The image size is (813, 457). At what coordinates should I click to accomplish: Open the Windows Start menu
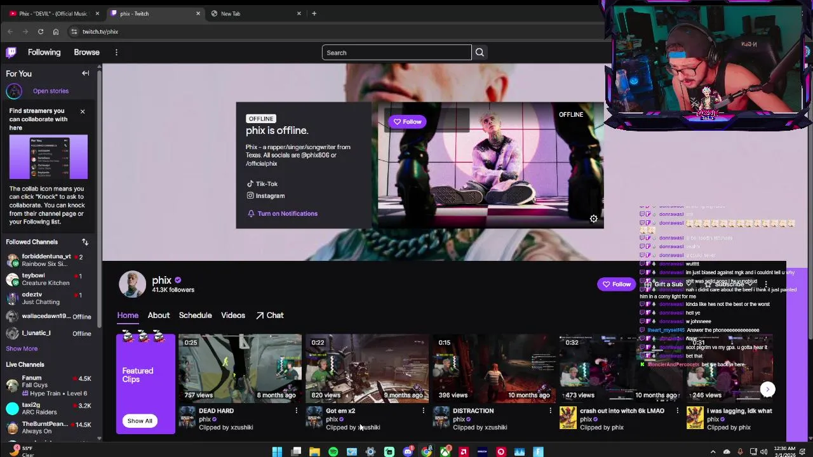point(277,452)
